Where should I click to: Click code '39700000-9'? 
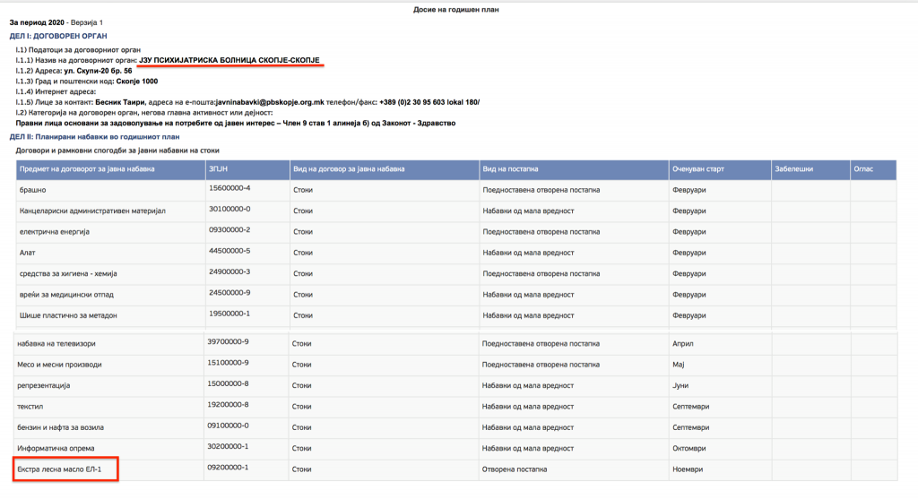pyautogui.click(x=228, y=341)
